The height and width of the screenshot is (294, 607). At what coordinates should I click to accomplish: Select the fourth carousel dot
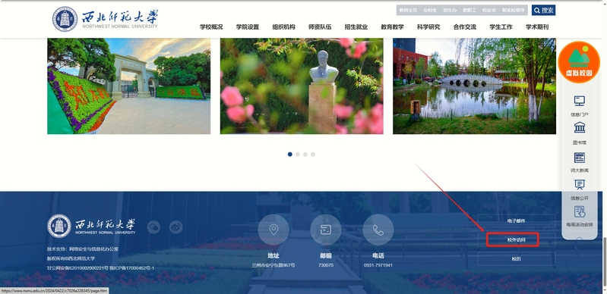pyautogui.click(x=313, y=154)
